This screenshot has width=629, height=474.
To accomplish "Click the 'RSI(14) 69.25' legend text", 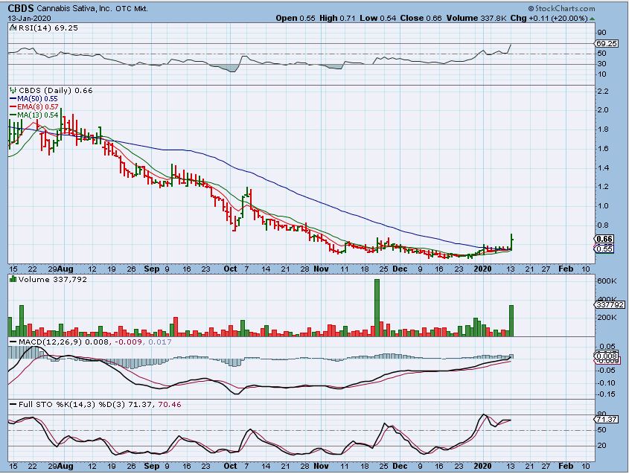I will point(48,28).
